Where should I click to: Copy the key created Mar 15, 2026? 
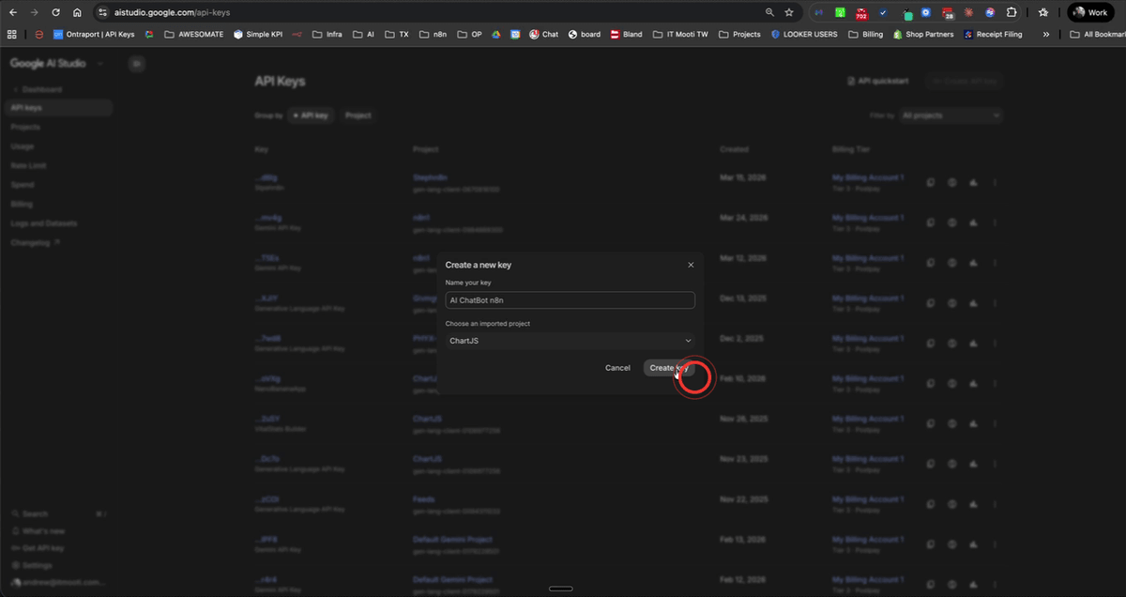(930, 182)
